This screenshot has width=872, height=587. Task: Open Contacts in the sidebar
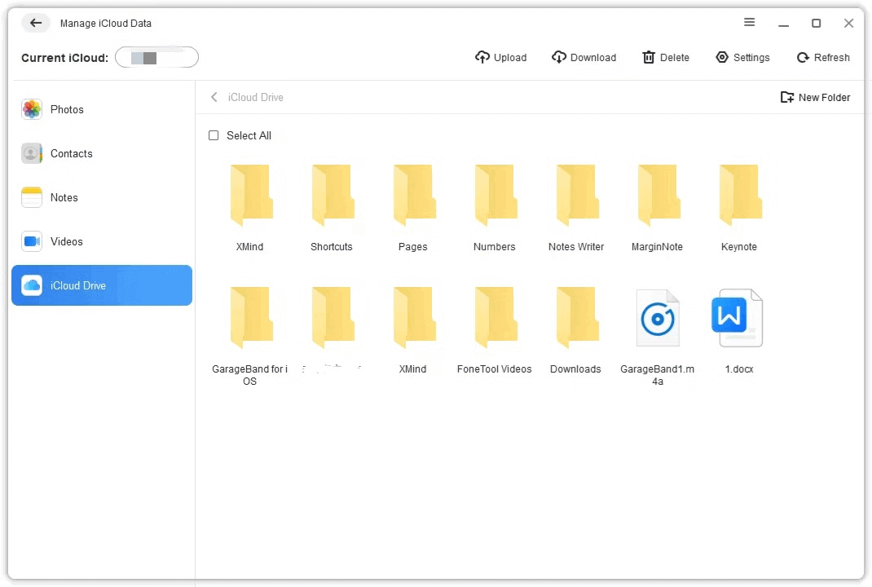71,153
